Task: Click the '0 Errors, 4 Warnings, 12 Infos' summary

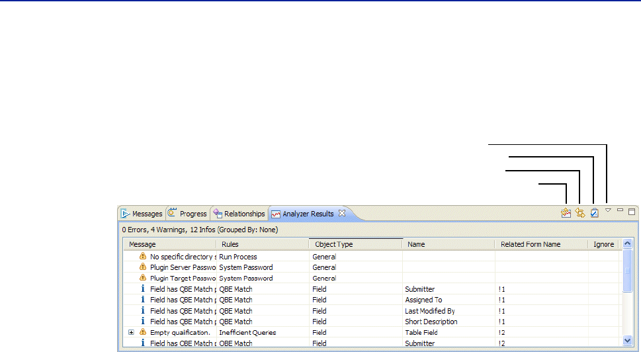Action: point(200,230)
